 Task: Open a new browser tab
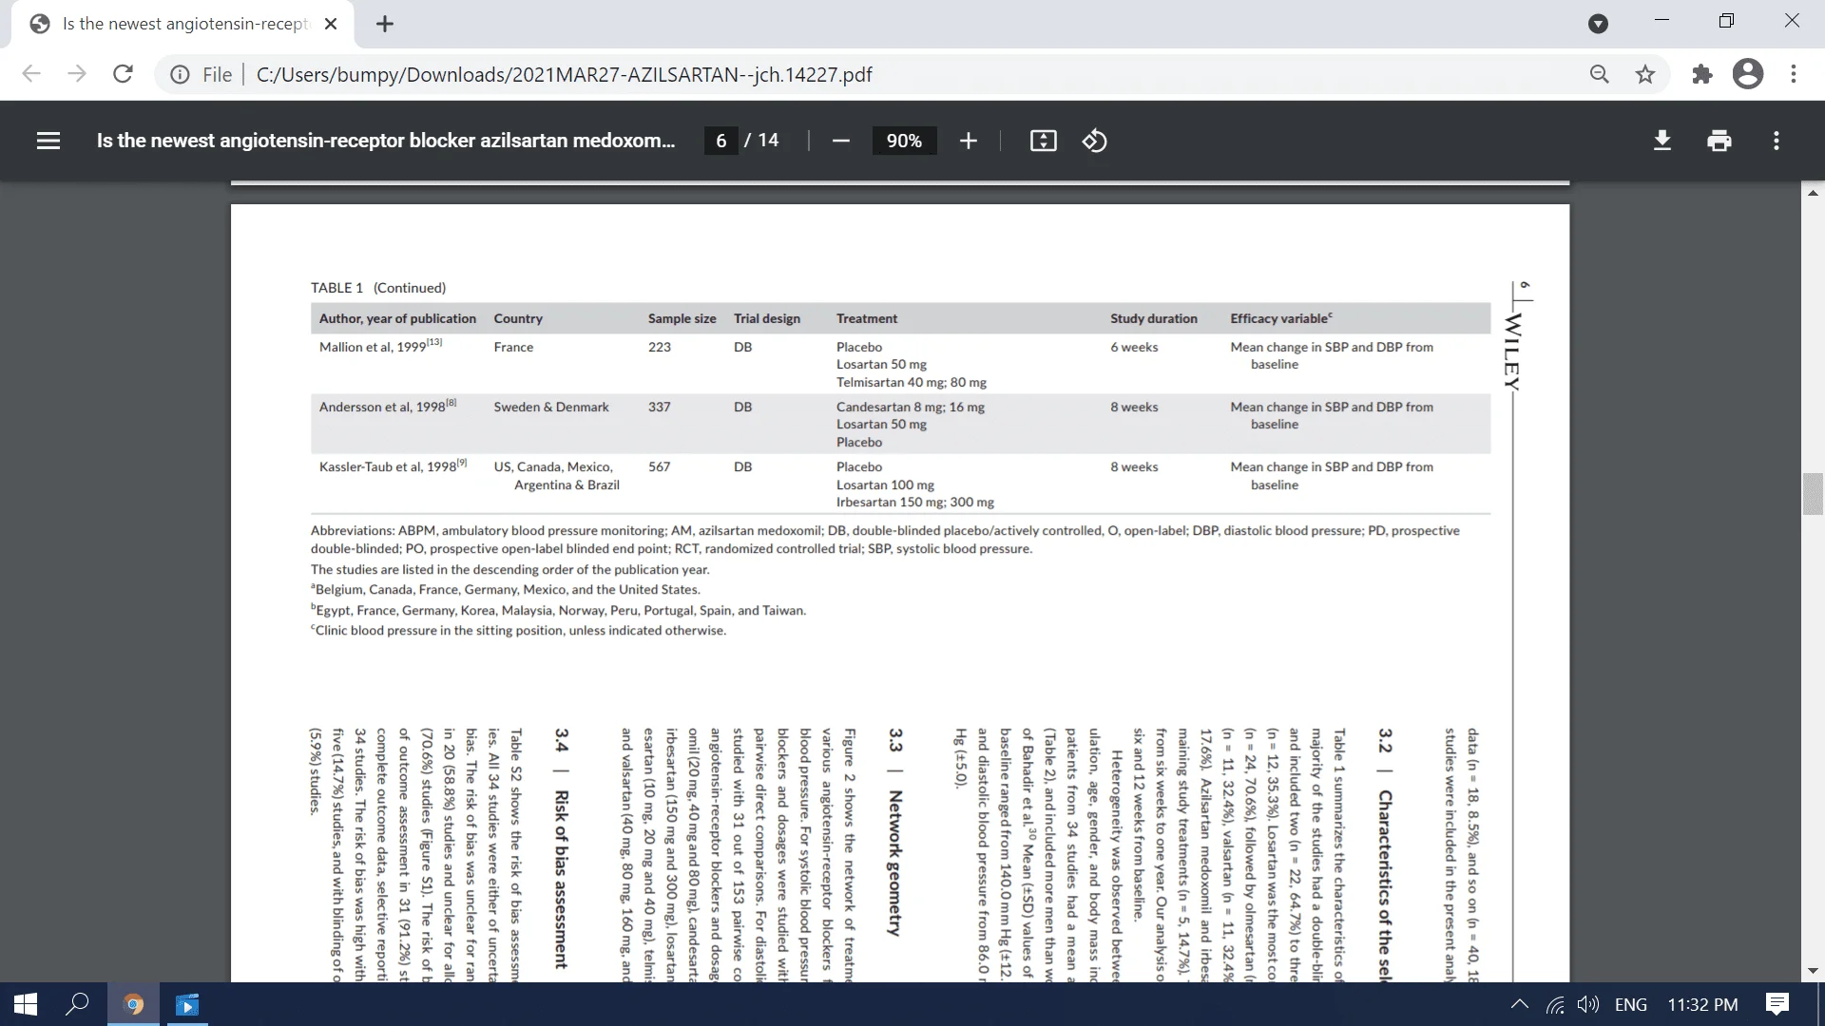[384, 24]
